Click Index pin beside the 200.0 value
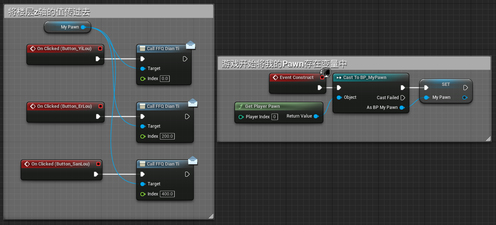The height and width of the screenshot is (225, 496). coord(142,136)
